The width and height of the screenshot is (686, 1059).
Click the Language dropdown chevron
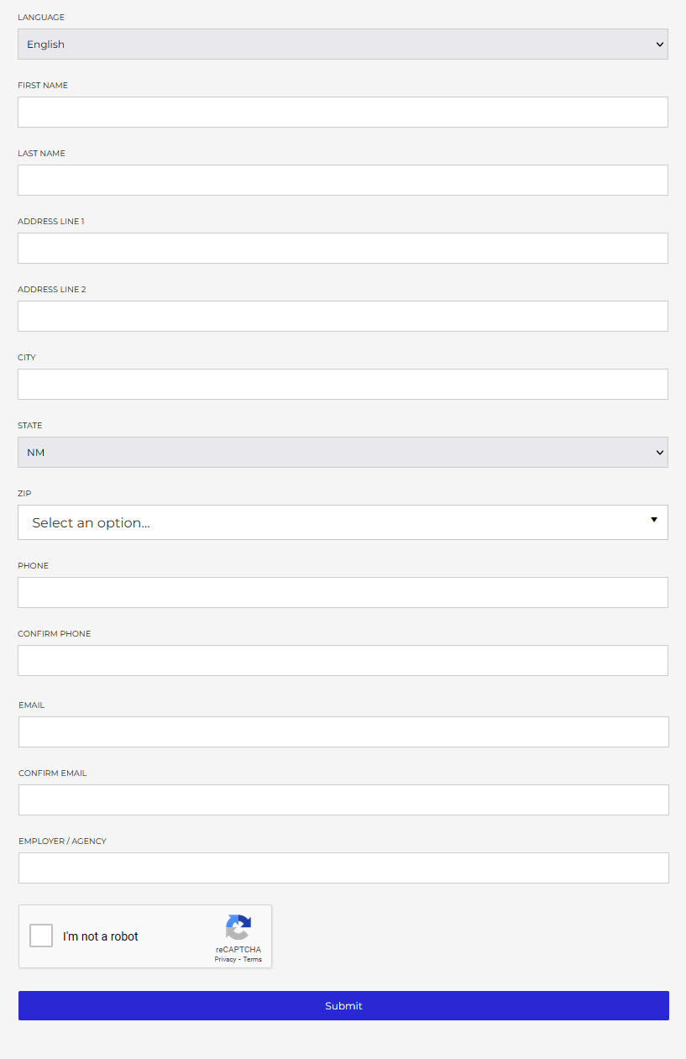click(x=660, y=45)
